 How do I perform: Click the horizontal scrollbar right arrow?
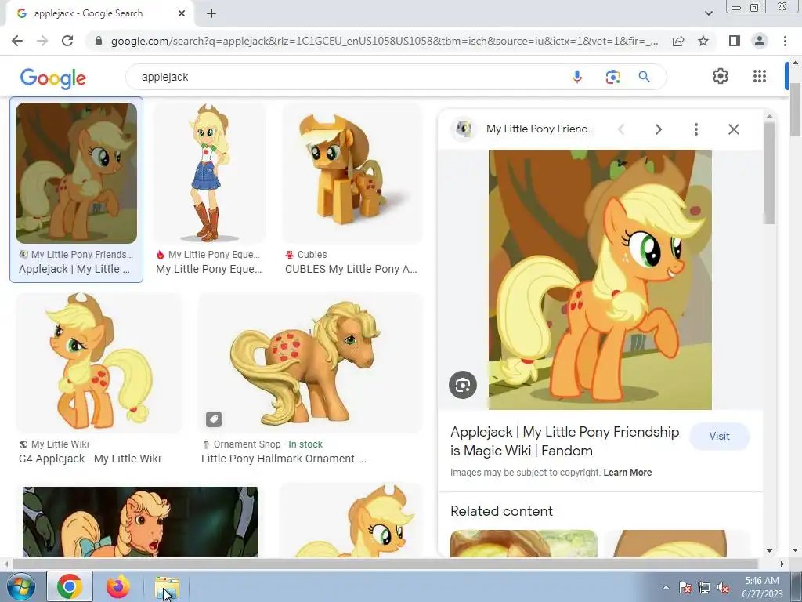coord(782,564)
